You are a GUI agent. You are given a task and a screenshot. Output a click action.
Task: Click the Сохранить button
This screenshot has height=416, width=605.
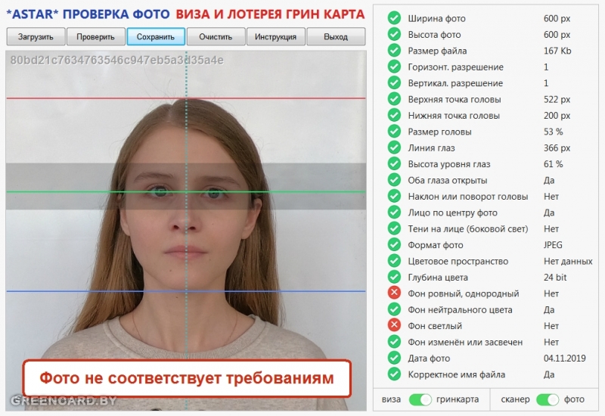tap(156, 36)
